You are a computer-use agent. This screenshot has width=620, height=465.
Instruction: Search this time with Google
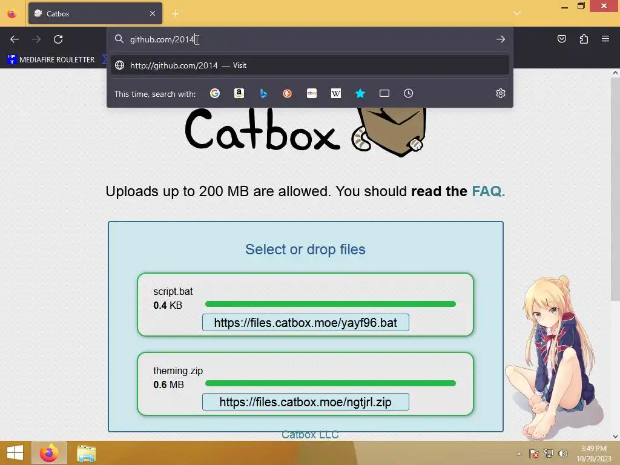pos(215,93)
